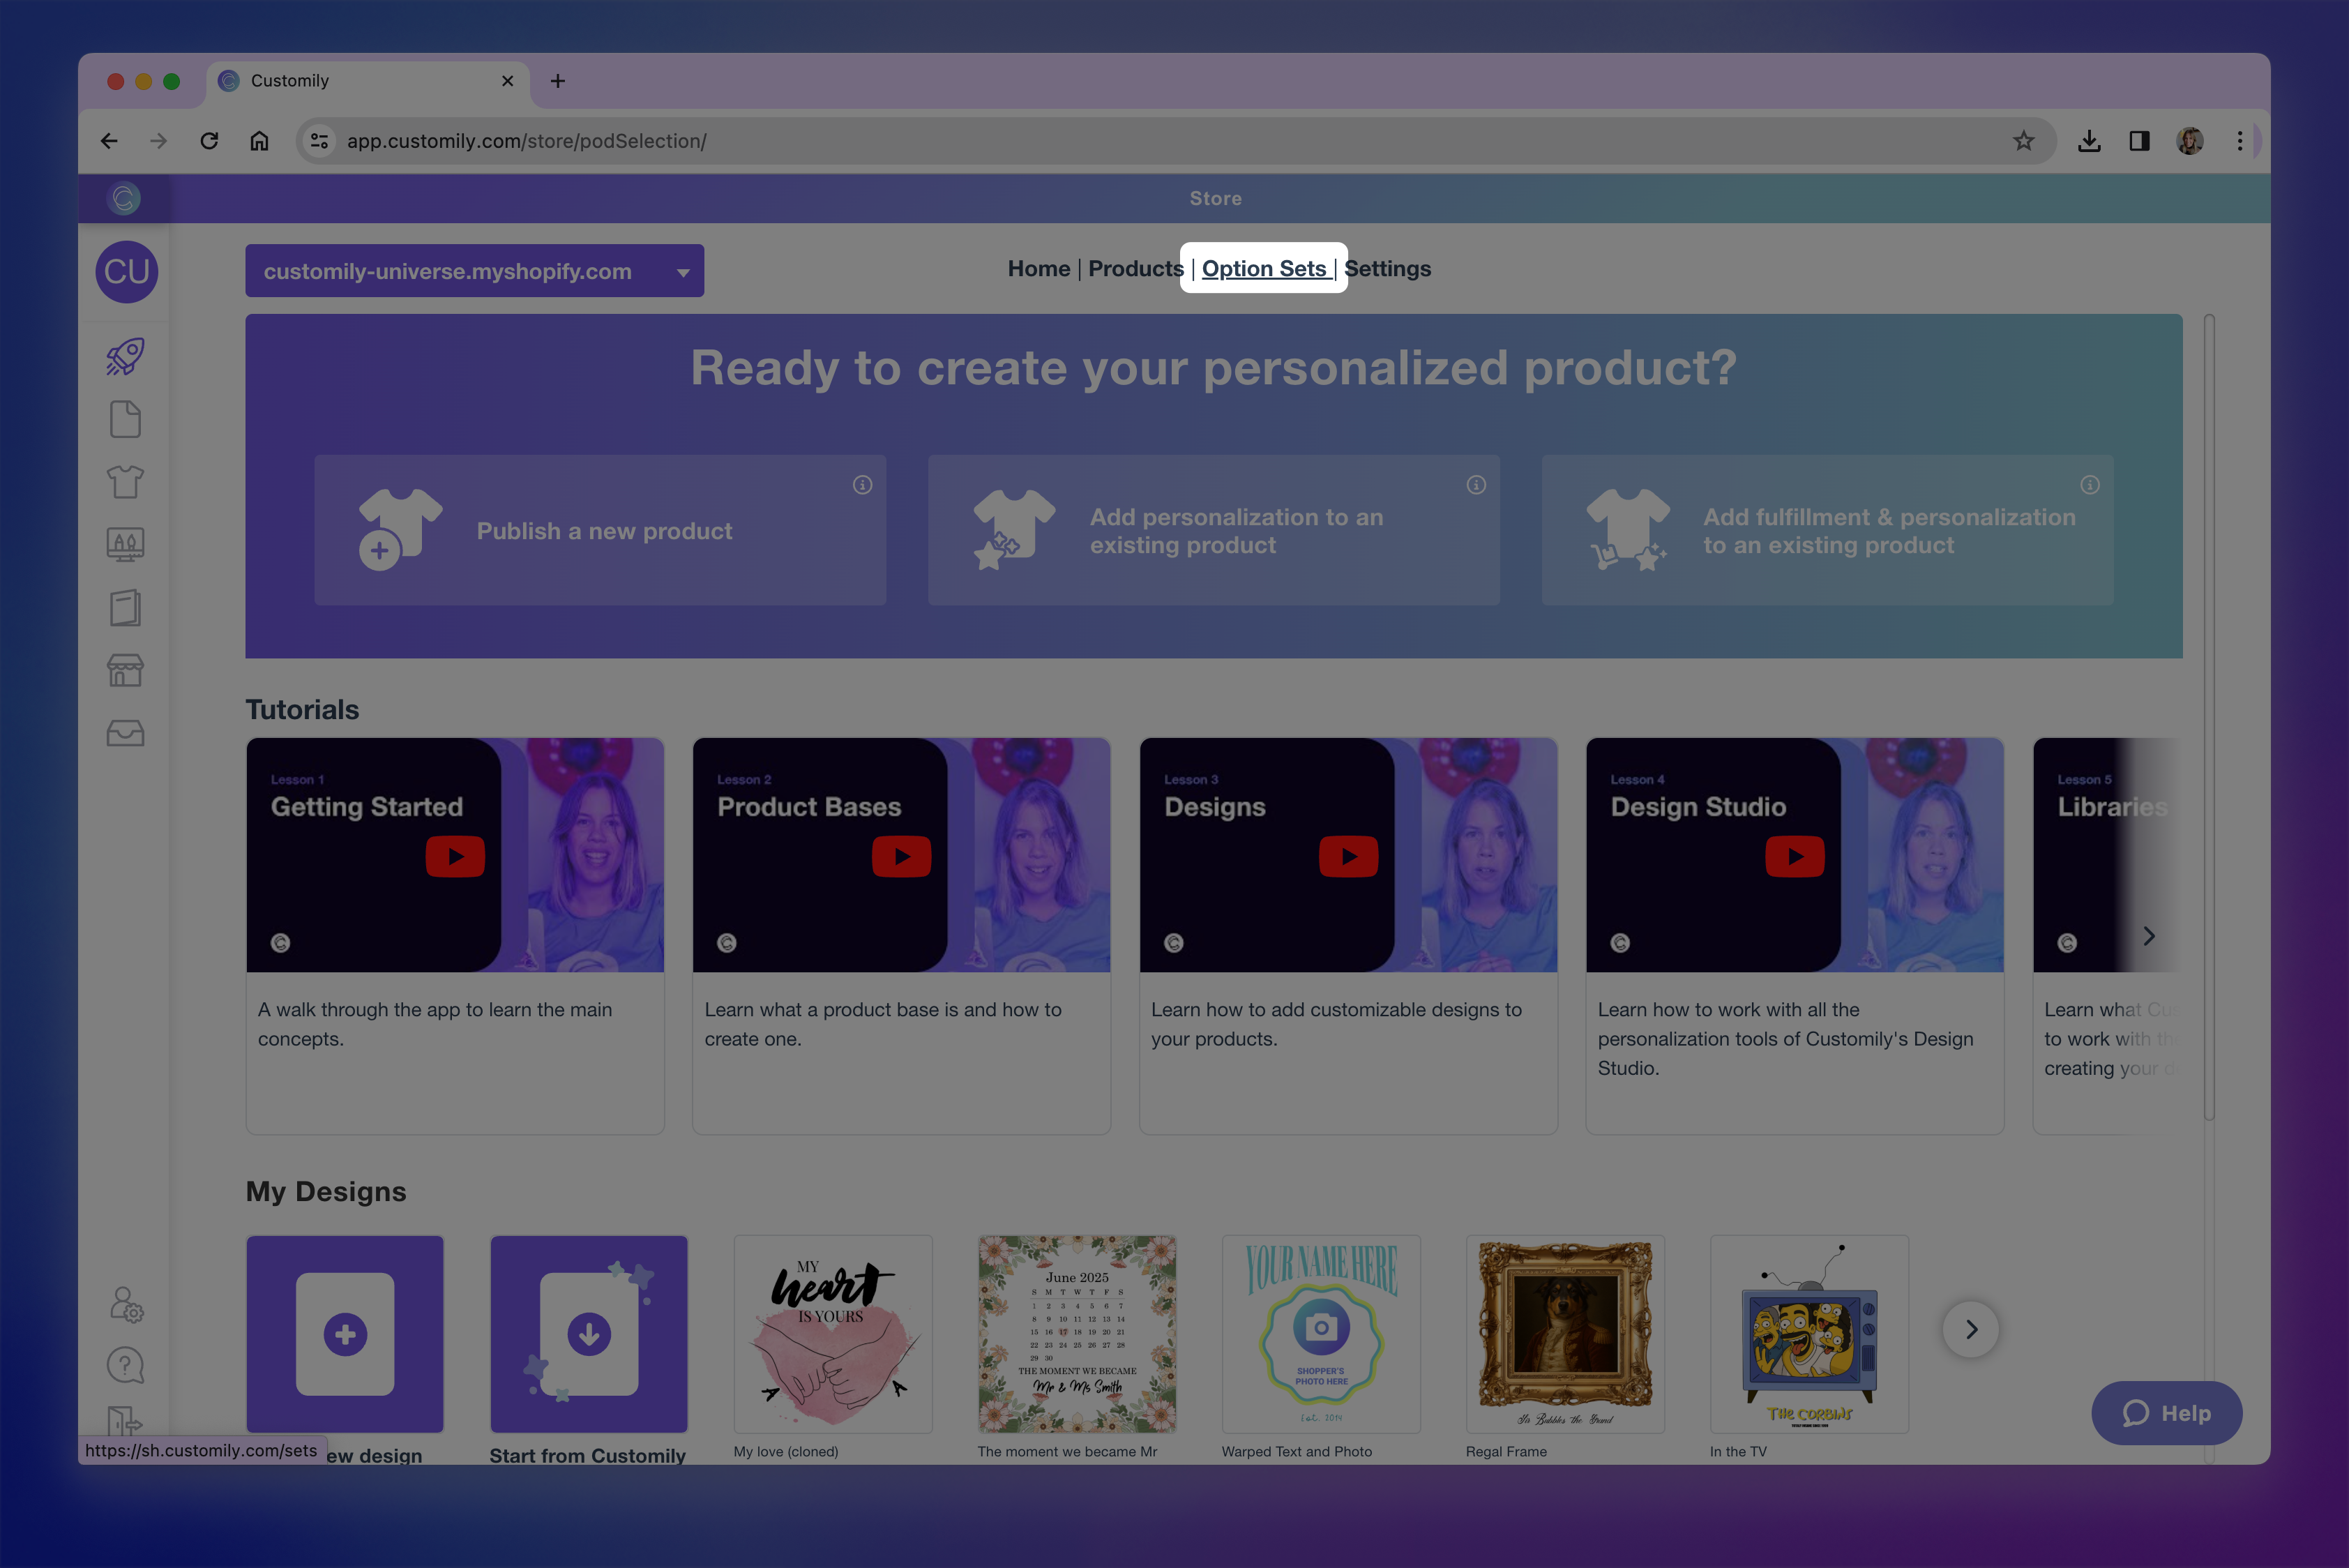Open the T-shirt products sidebar icon
This screenshot has width=2349, height=1568.
pos(126,482)
